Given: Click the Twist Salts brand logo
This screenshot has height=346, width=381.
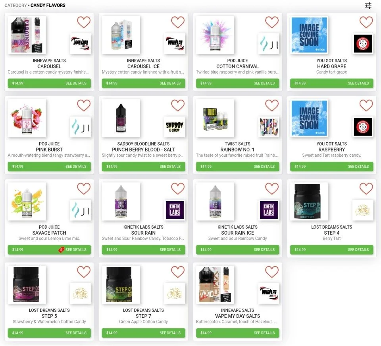Looking at the screenshot, I should tap(269, 127).
